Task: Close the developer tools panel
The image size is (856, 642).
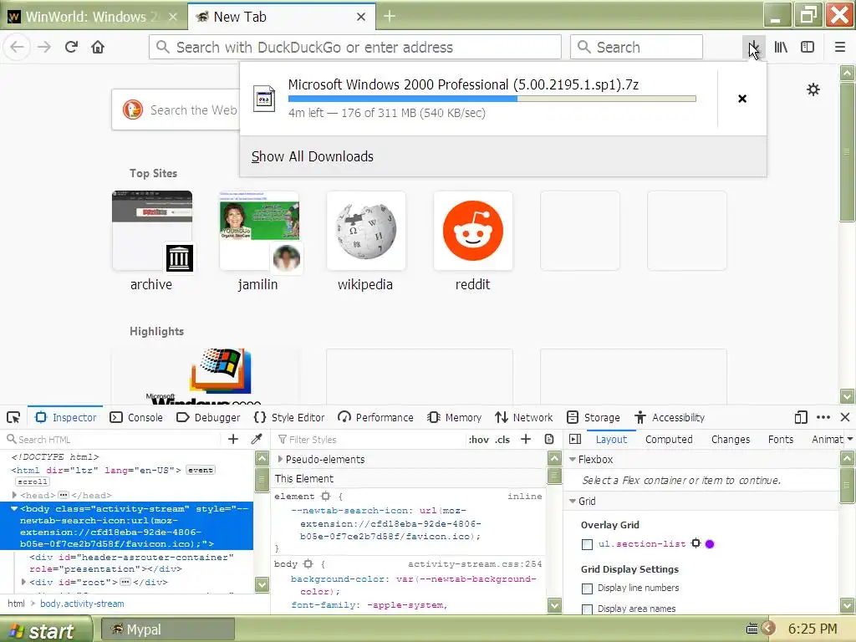Action: pyautogui.click(x=845, y=418)
